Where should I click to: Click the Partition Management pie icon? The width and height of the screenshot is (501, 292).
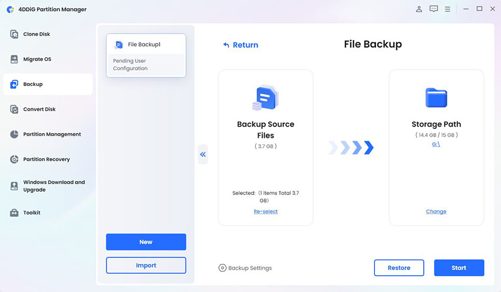pos(14,134)
